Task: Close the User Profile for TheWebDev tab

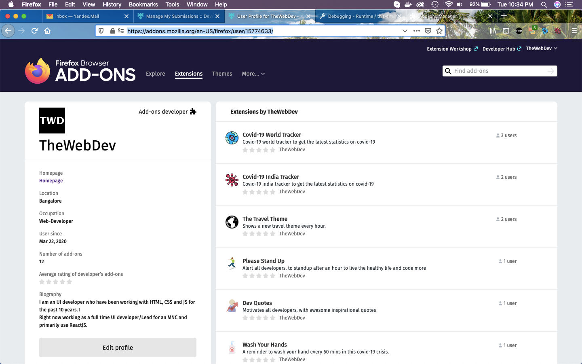Action: click(x=308, y=16)
